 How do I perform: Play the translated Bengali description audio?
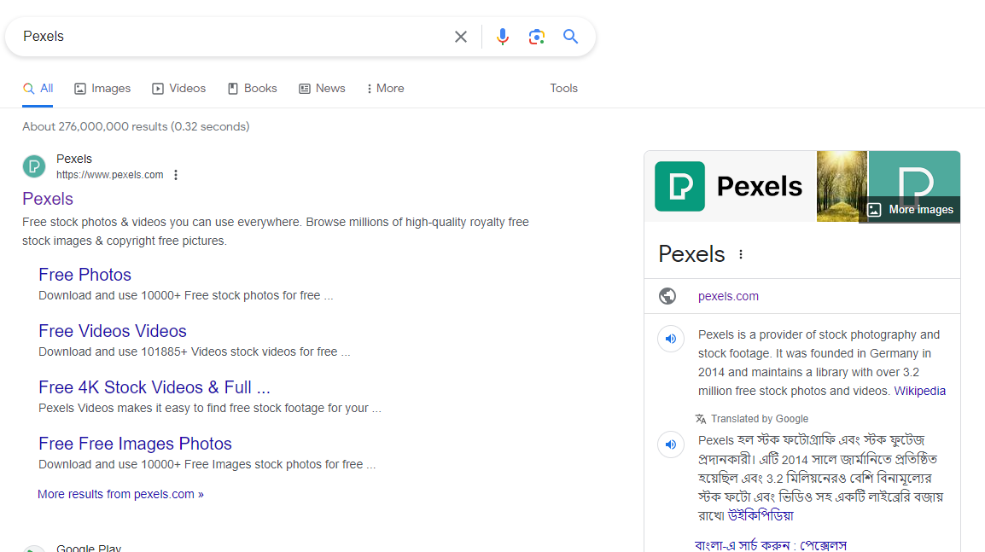(x=671, y=445)
